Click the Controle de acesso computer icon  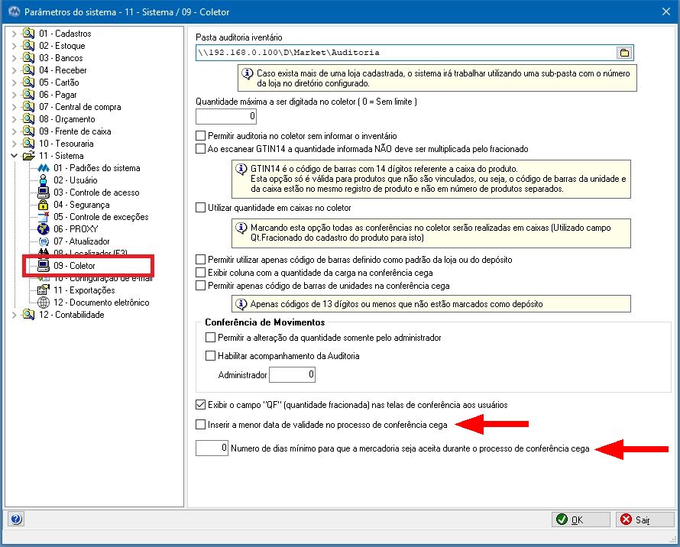[44, 193]
